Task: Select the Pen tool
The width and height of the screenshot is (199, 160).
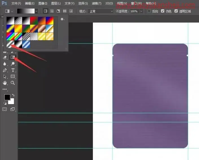Action: (x=5, y=70)
